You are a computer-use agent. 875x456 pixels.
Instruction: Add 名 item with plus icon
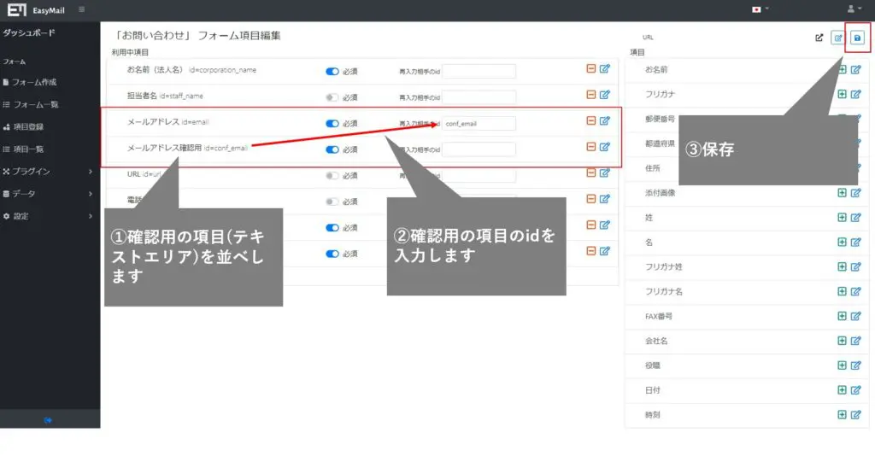pyautogui.click(x=842, y=242)
